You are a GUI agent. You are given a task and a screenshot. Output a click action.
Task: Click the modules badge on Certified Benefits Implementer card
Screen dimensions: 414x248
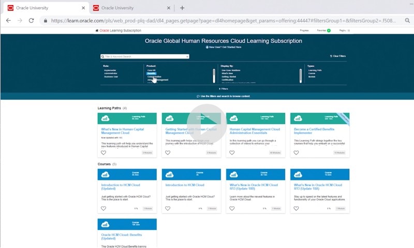(x=339, y=153)
